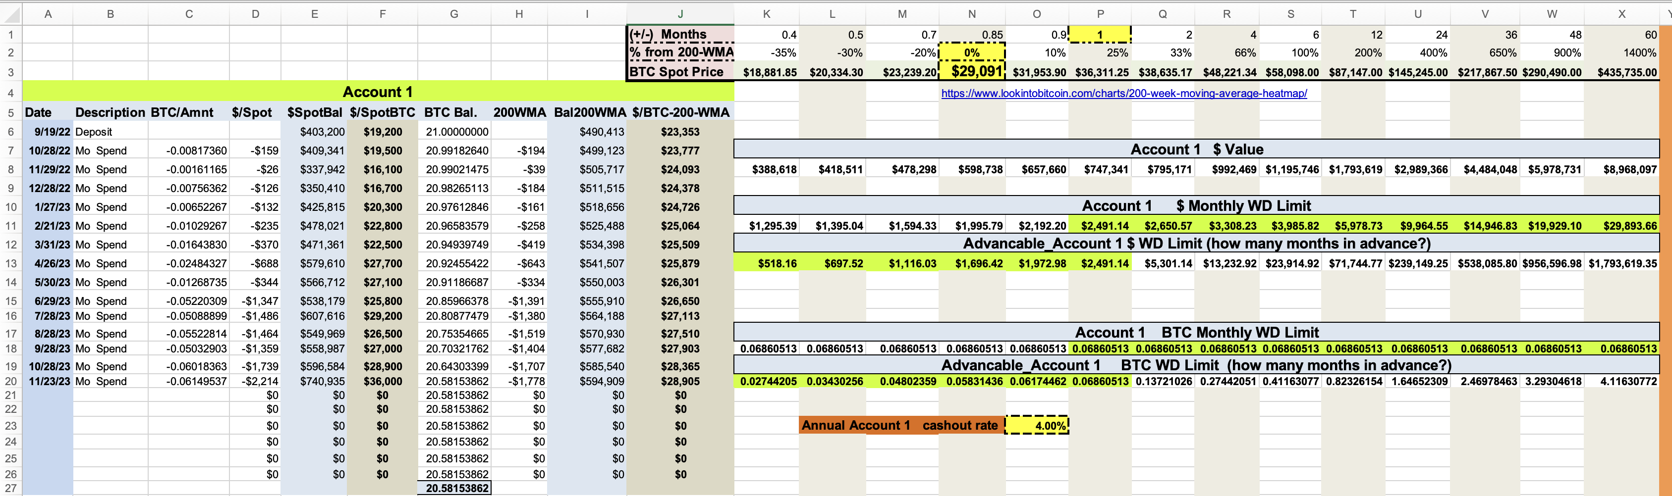Select the $518.16 advancable limit cell

click(x=767, y=263)
